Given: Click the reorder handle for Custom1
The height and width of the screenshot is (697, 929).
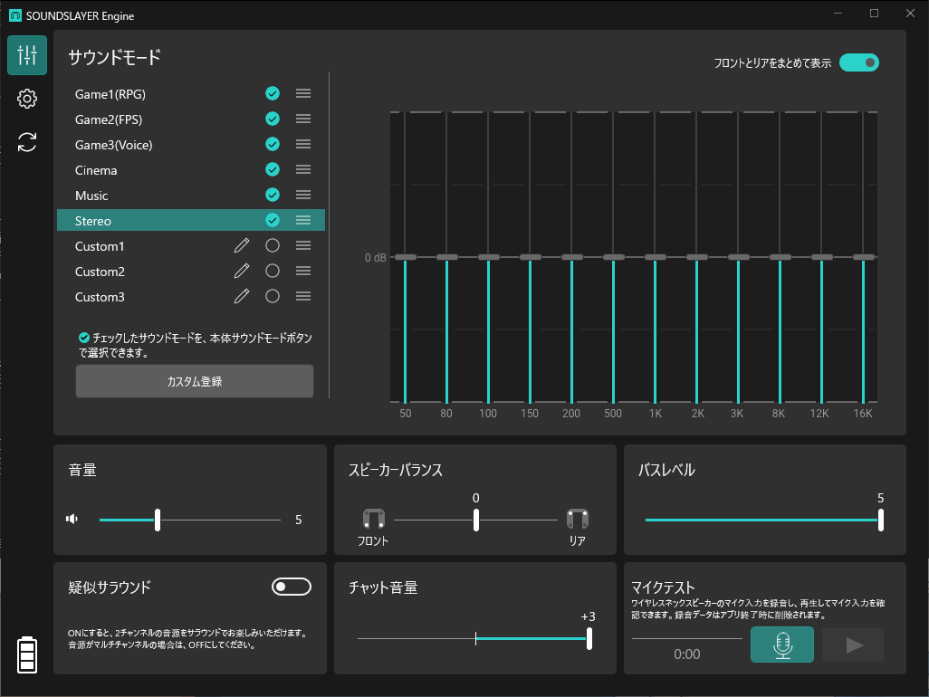Looking at the screenshot, I should coord(303,245).
